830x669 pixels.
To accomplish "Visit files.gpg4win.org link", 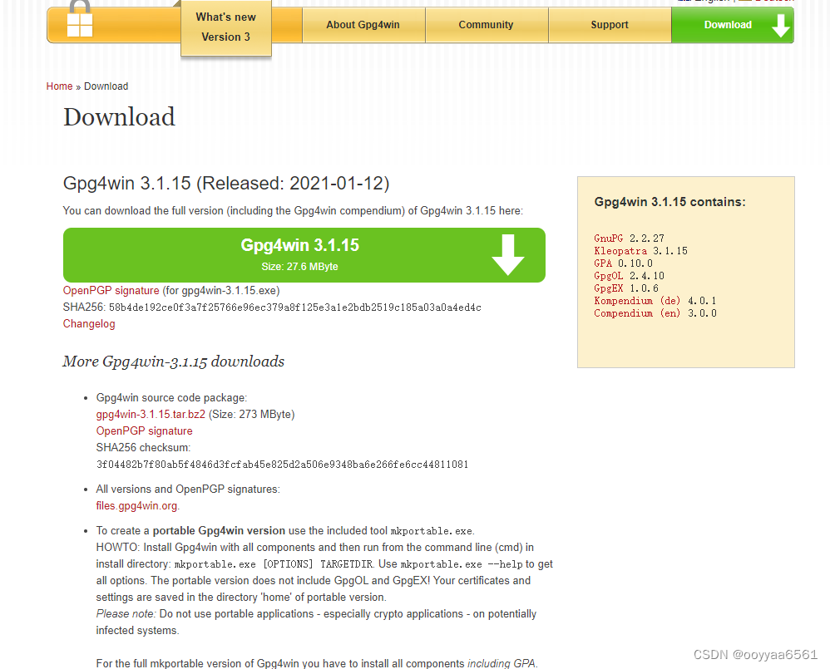I will 136,505.
